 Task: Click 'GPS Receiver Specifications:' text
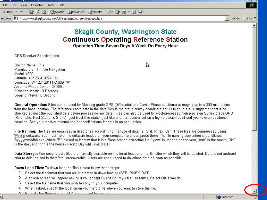(37, 56)
